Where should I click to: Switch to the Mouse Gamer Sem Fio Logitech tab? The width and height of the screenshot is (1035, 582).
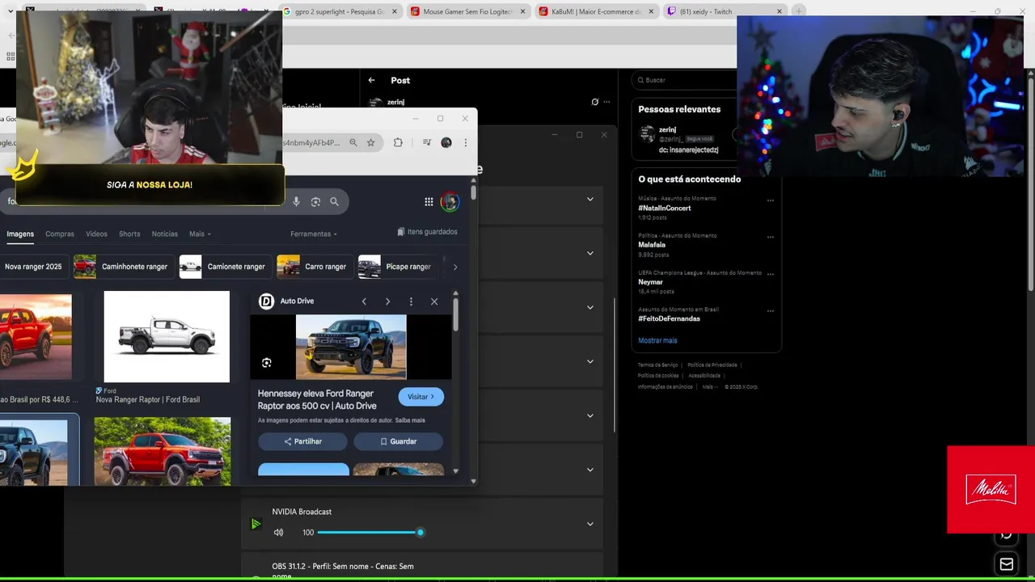[x=468, y=11]
